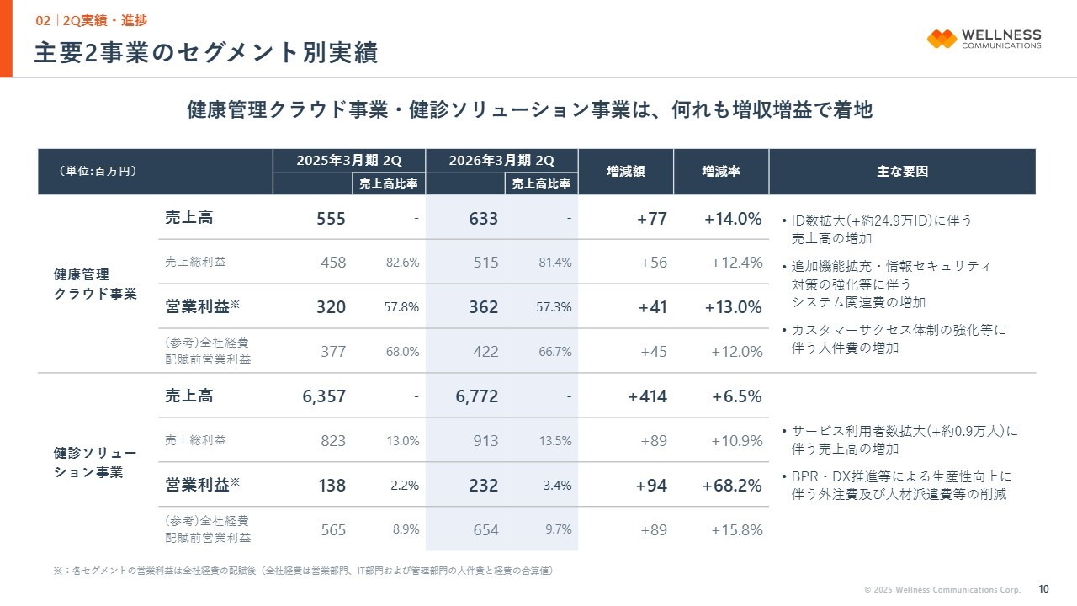Select the 633 sales value cell

pos(484,219)
